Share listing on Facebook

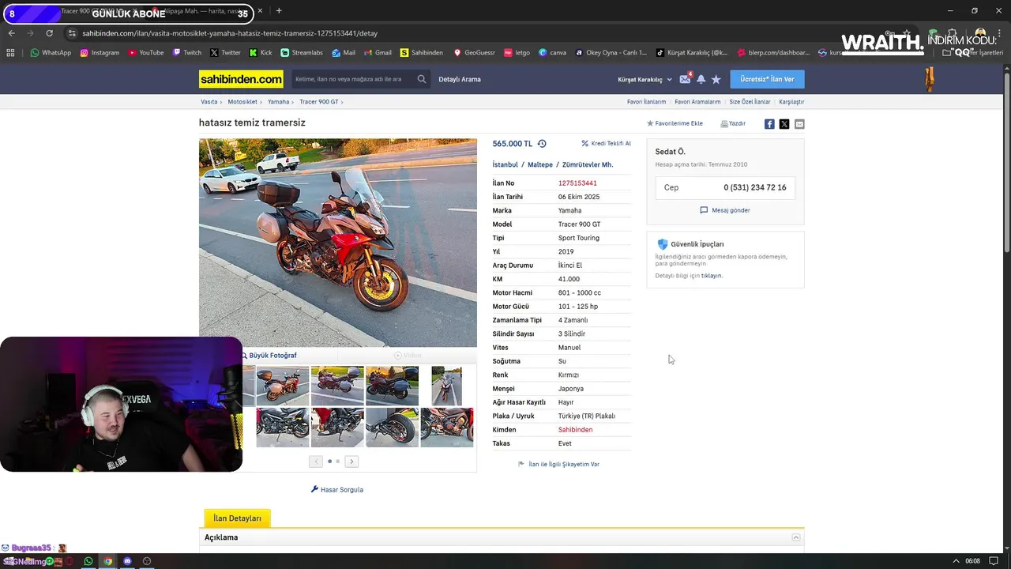[x=769, y=124]
